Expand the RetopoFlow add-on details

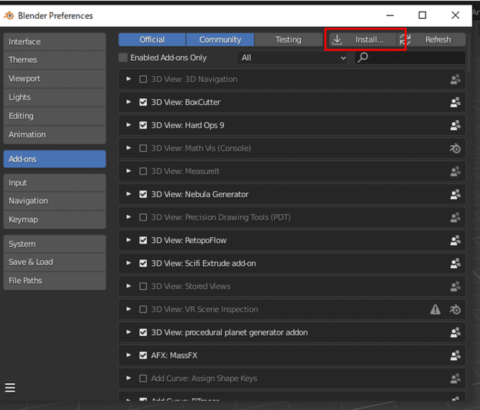tap(129, 240)
